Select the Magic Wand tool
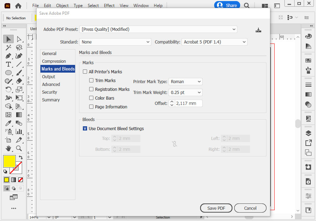 tap(8, 47)
